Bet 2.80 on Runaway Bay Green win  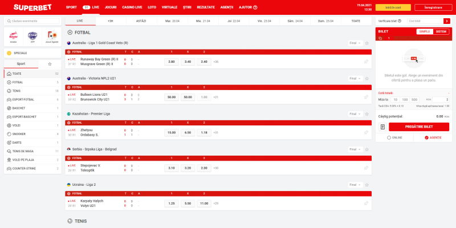tap(172, 62)
